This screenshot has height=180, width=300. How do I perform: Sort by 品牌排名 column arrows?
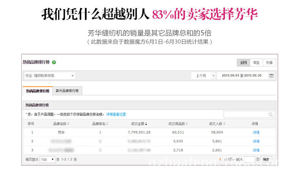(107, 124)
